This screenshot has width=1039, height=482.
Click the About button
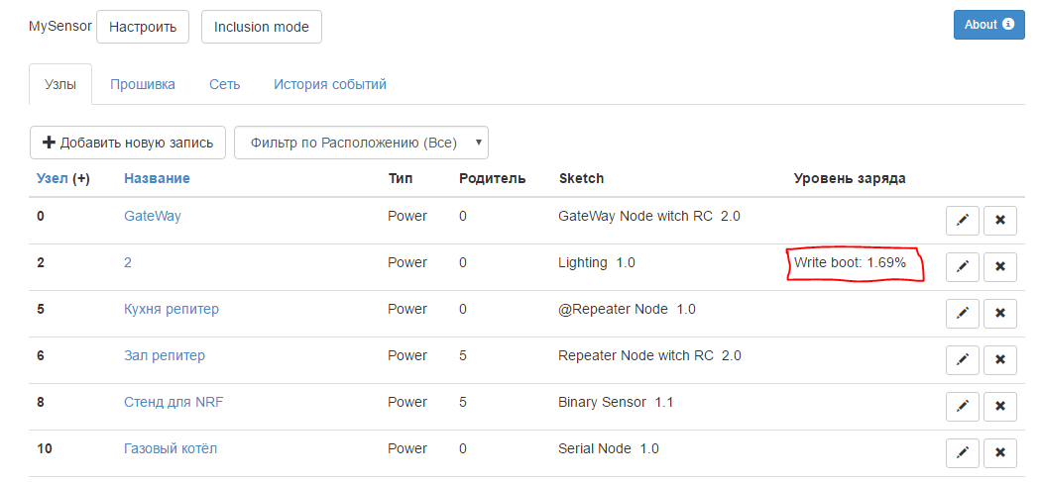tap(988, 25)
